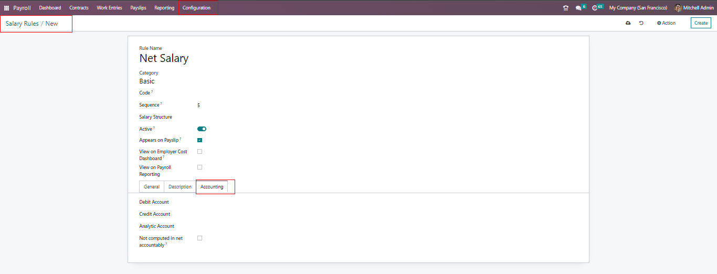
Task: Open the Credit Account dropdown field
Action: coord(387,214)
